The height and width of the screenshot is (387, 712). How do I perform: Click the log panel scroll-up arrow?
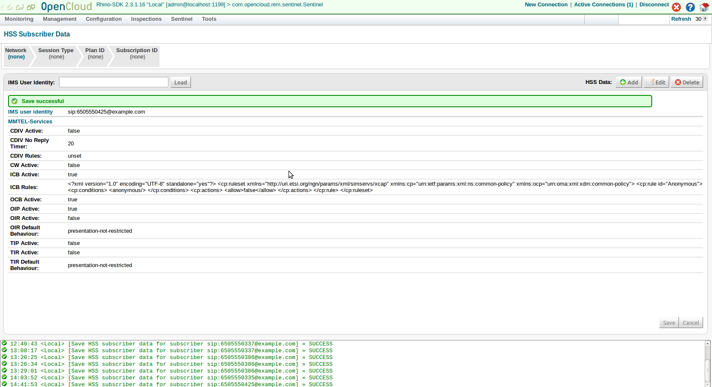pyautogui.click(x=707, y=343)
